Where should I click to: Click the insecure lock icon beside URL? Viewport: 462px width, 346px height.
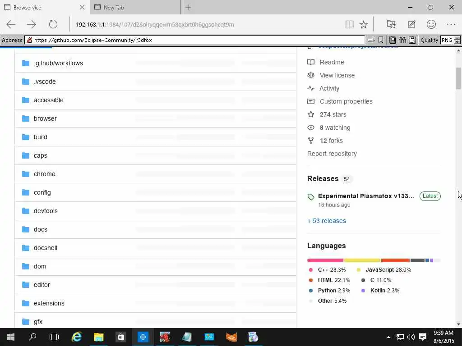pyautogui.click(x=29, y=40)
